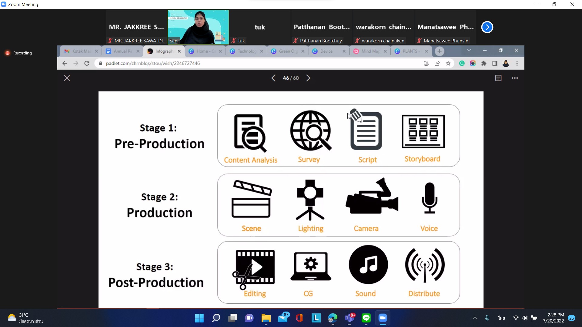Image resolution: width=582 pixels, height=327 pixels.
Task: Switch to Mind Map browser tab
Action: pos(370,51)
